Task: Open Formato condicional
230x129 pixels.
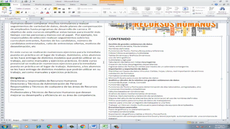Action: click(x=134, y=11)
